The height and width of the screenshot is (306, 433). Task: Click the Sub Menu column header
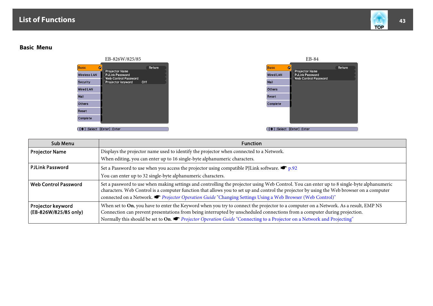[64, 143]
